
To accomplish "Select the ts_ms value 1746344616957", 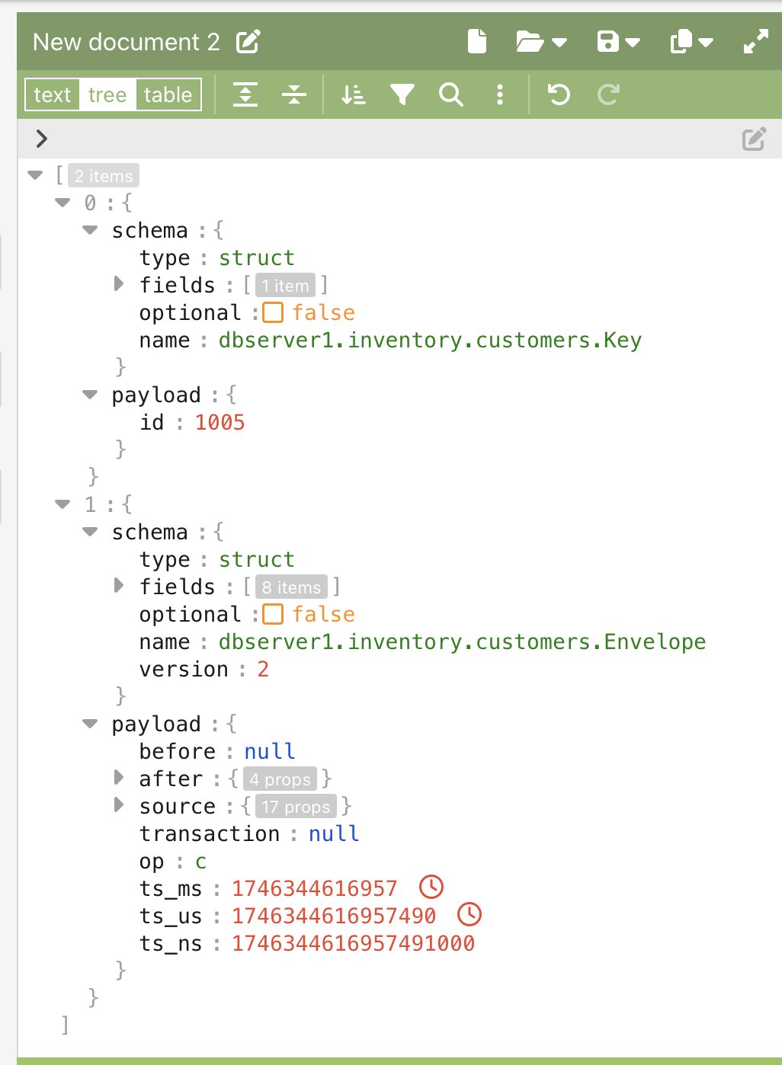I will [x=315, y=888].
